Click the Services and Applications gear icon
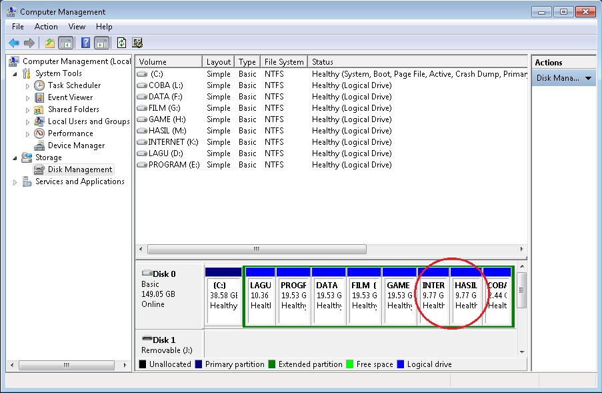The width and height of the screenshot is (602, 393). tap(27, 181)
